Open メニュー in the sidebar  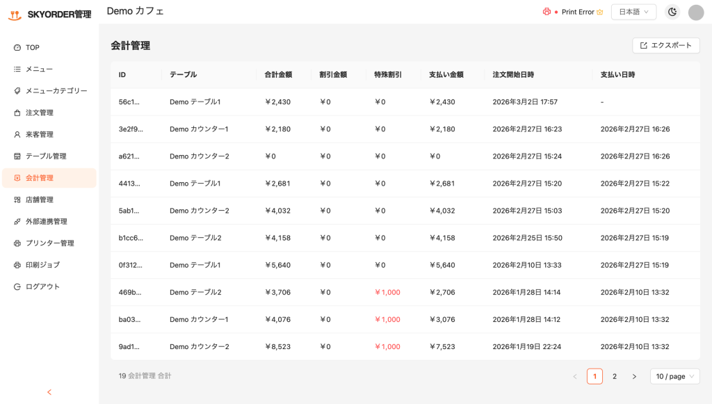click(x=49, y=69)
